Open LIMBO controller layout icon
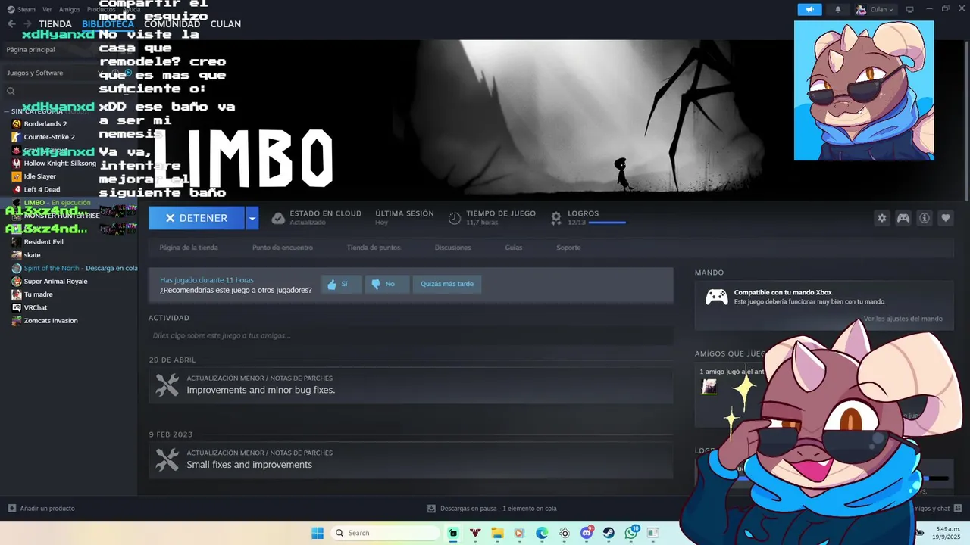The height and width of the screenshot is (545, 970). (x=903, y=218)
